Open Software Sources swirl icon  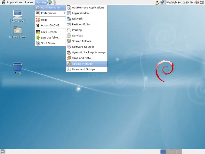(x=69, y=47)
